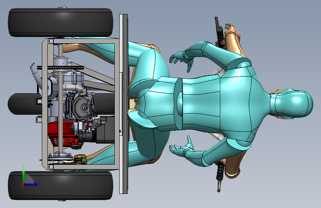Select the yellow brake caliper
Viewport: 321px width, 208px height.
(x=80, y=160)
